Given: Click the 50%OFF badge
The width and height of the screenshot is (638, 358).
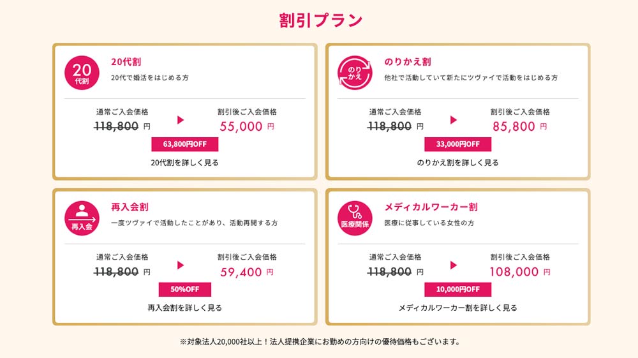Looking at the screenshot, I should click(x=185, y=289).
